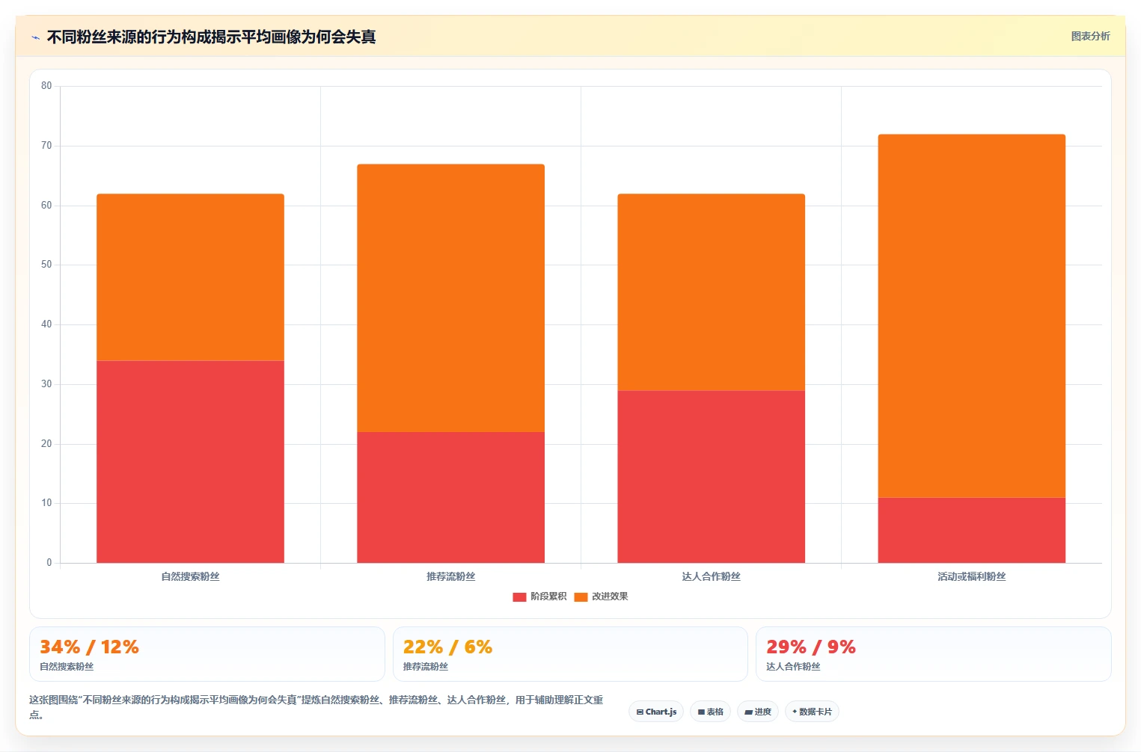Click the lightning icon before the title
Viewport: 1141px width, 752px height.
click(x=35, y=37)
